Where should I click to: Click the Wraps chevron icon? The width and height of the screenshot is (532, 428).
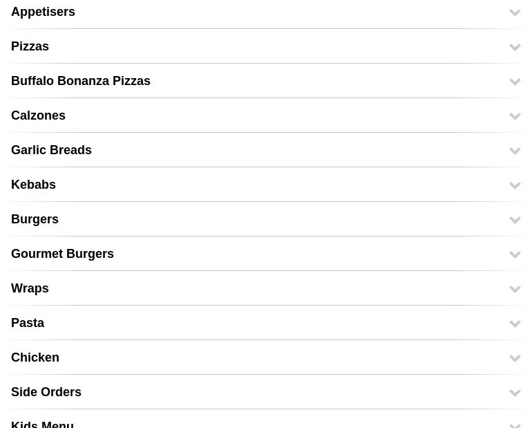(515, 290)
